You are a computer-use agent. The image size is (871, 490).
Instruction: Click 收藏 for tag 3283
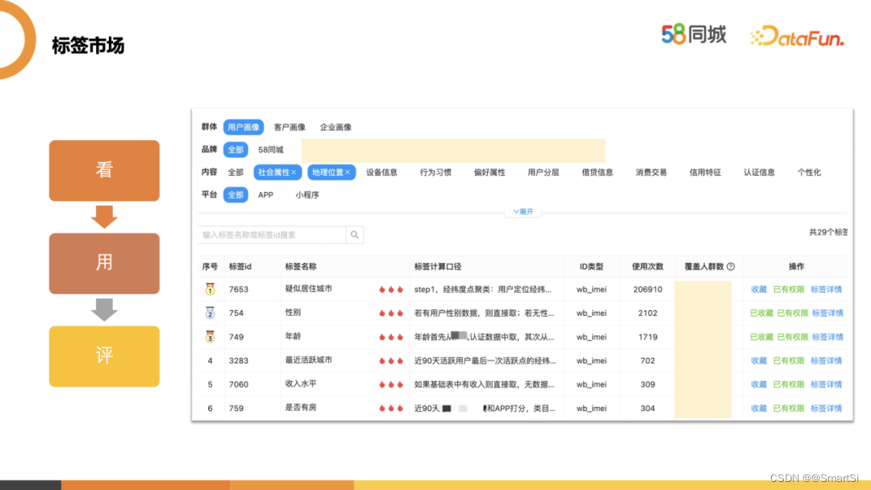(x=759, y=361)
